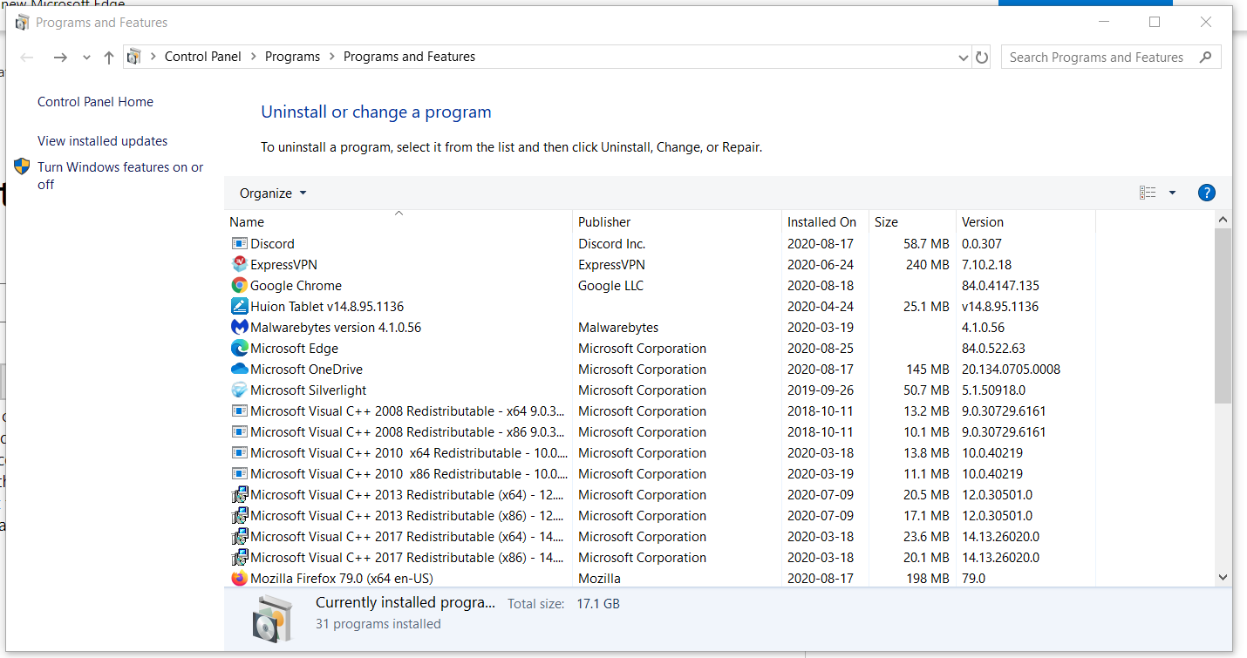Screen dimensions: 1247x658
Task: Expand the chevron after Programs breadcrumb
Action: click(x=332, y=57)
